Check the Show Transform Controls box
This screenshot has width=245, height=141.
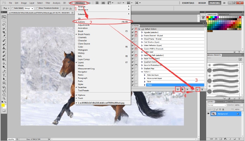click(x=37, y=8)
